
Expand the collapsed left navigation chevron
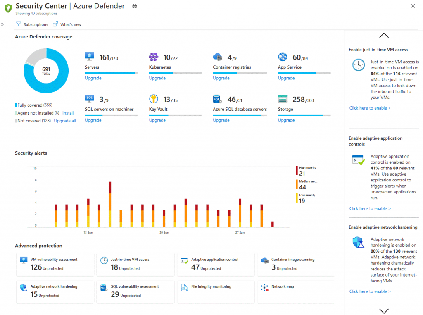(x=2, y=24)
